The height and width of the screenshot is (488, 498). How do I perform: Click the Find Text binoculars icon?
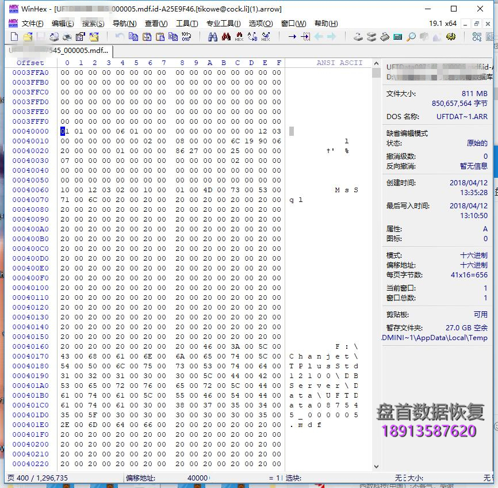click(212, 37)
